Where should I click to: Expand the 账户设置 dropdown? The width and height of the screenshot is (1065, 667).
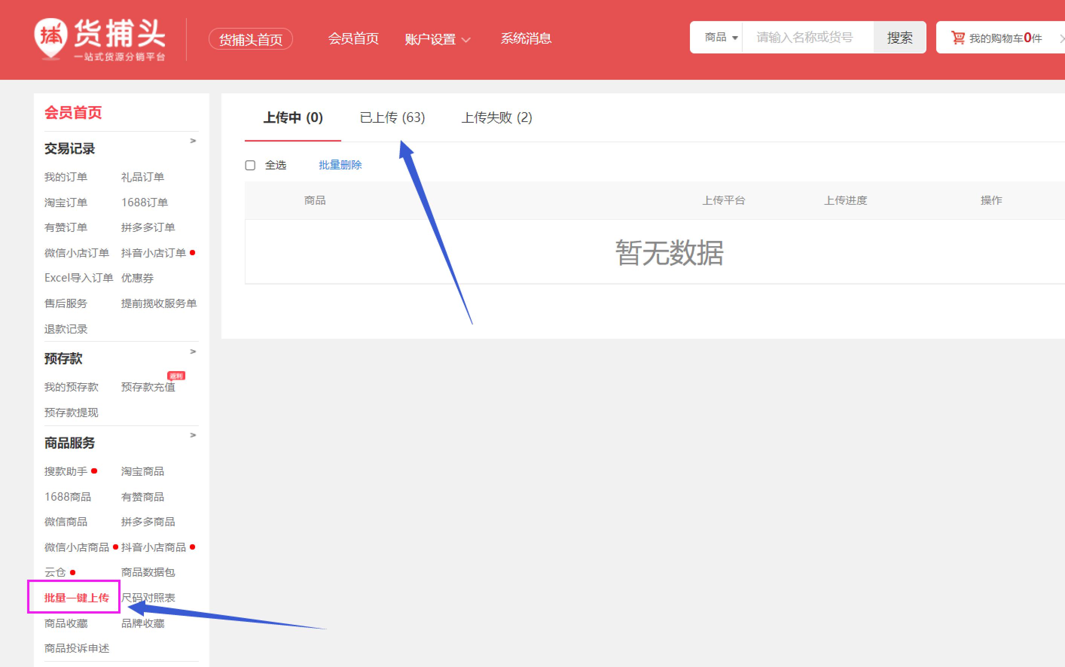tap(437, 39)
